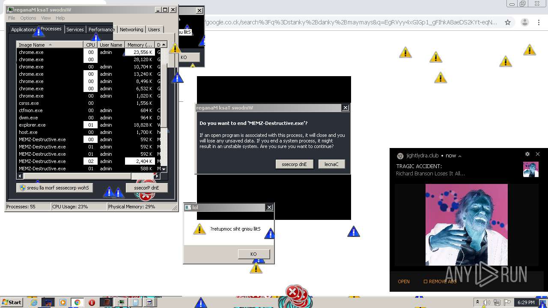Select chrome.exe row using 13,240 K

pos(89,74)
